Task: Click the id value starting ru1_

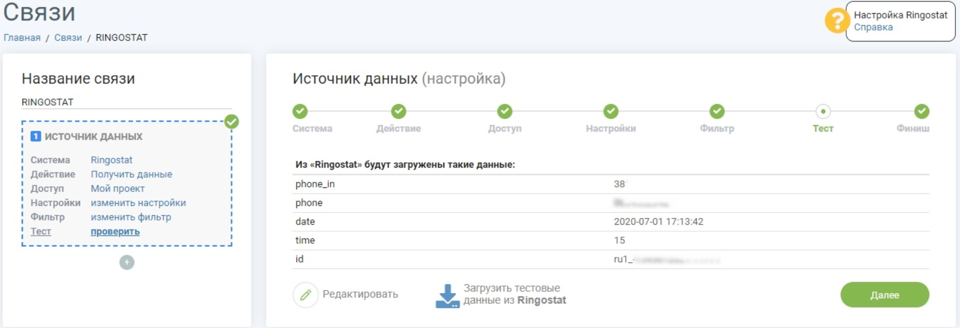Action: coord(667,260)
